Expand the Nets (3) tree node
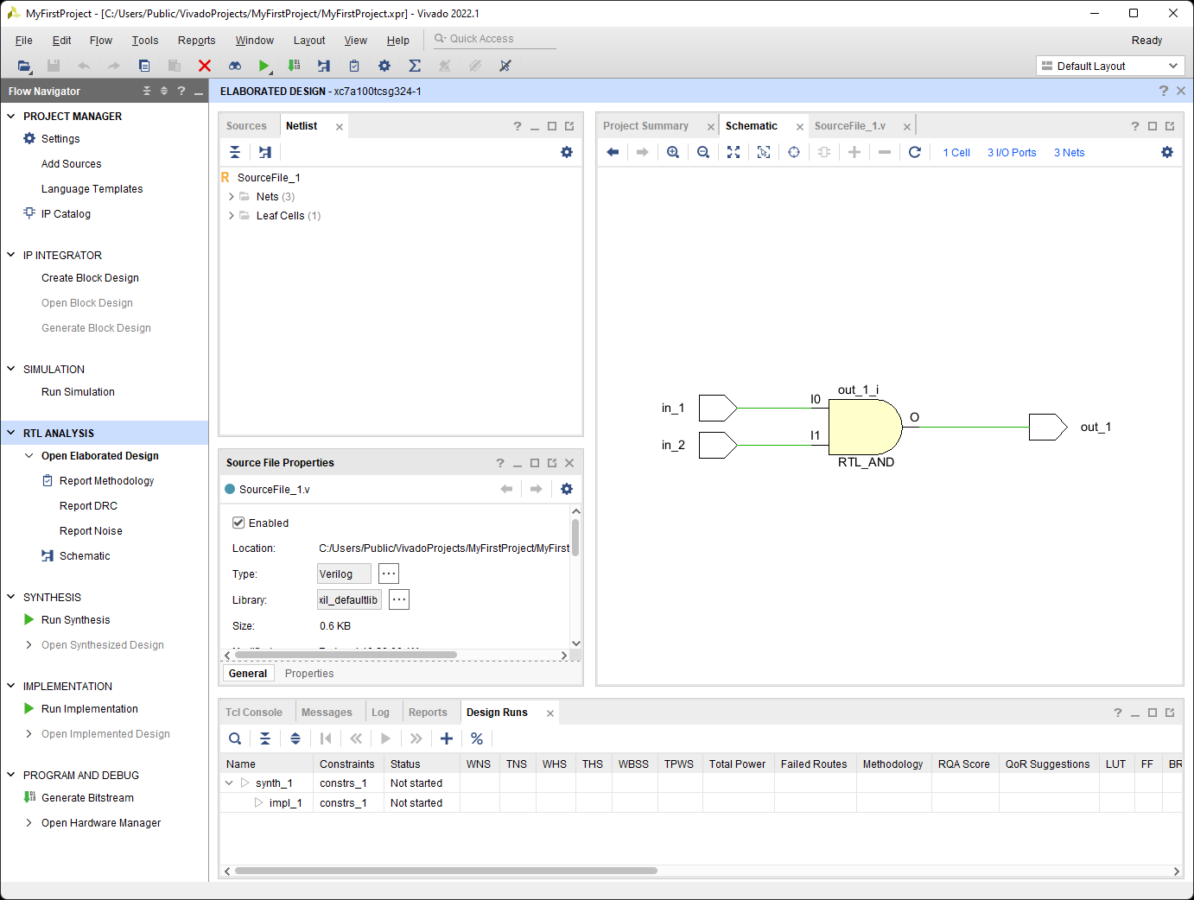 coord(232,197)
